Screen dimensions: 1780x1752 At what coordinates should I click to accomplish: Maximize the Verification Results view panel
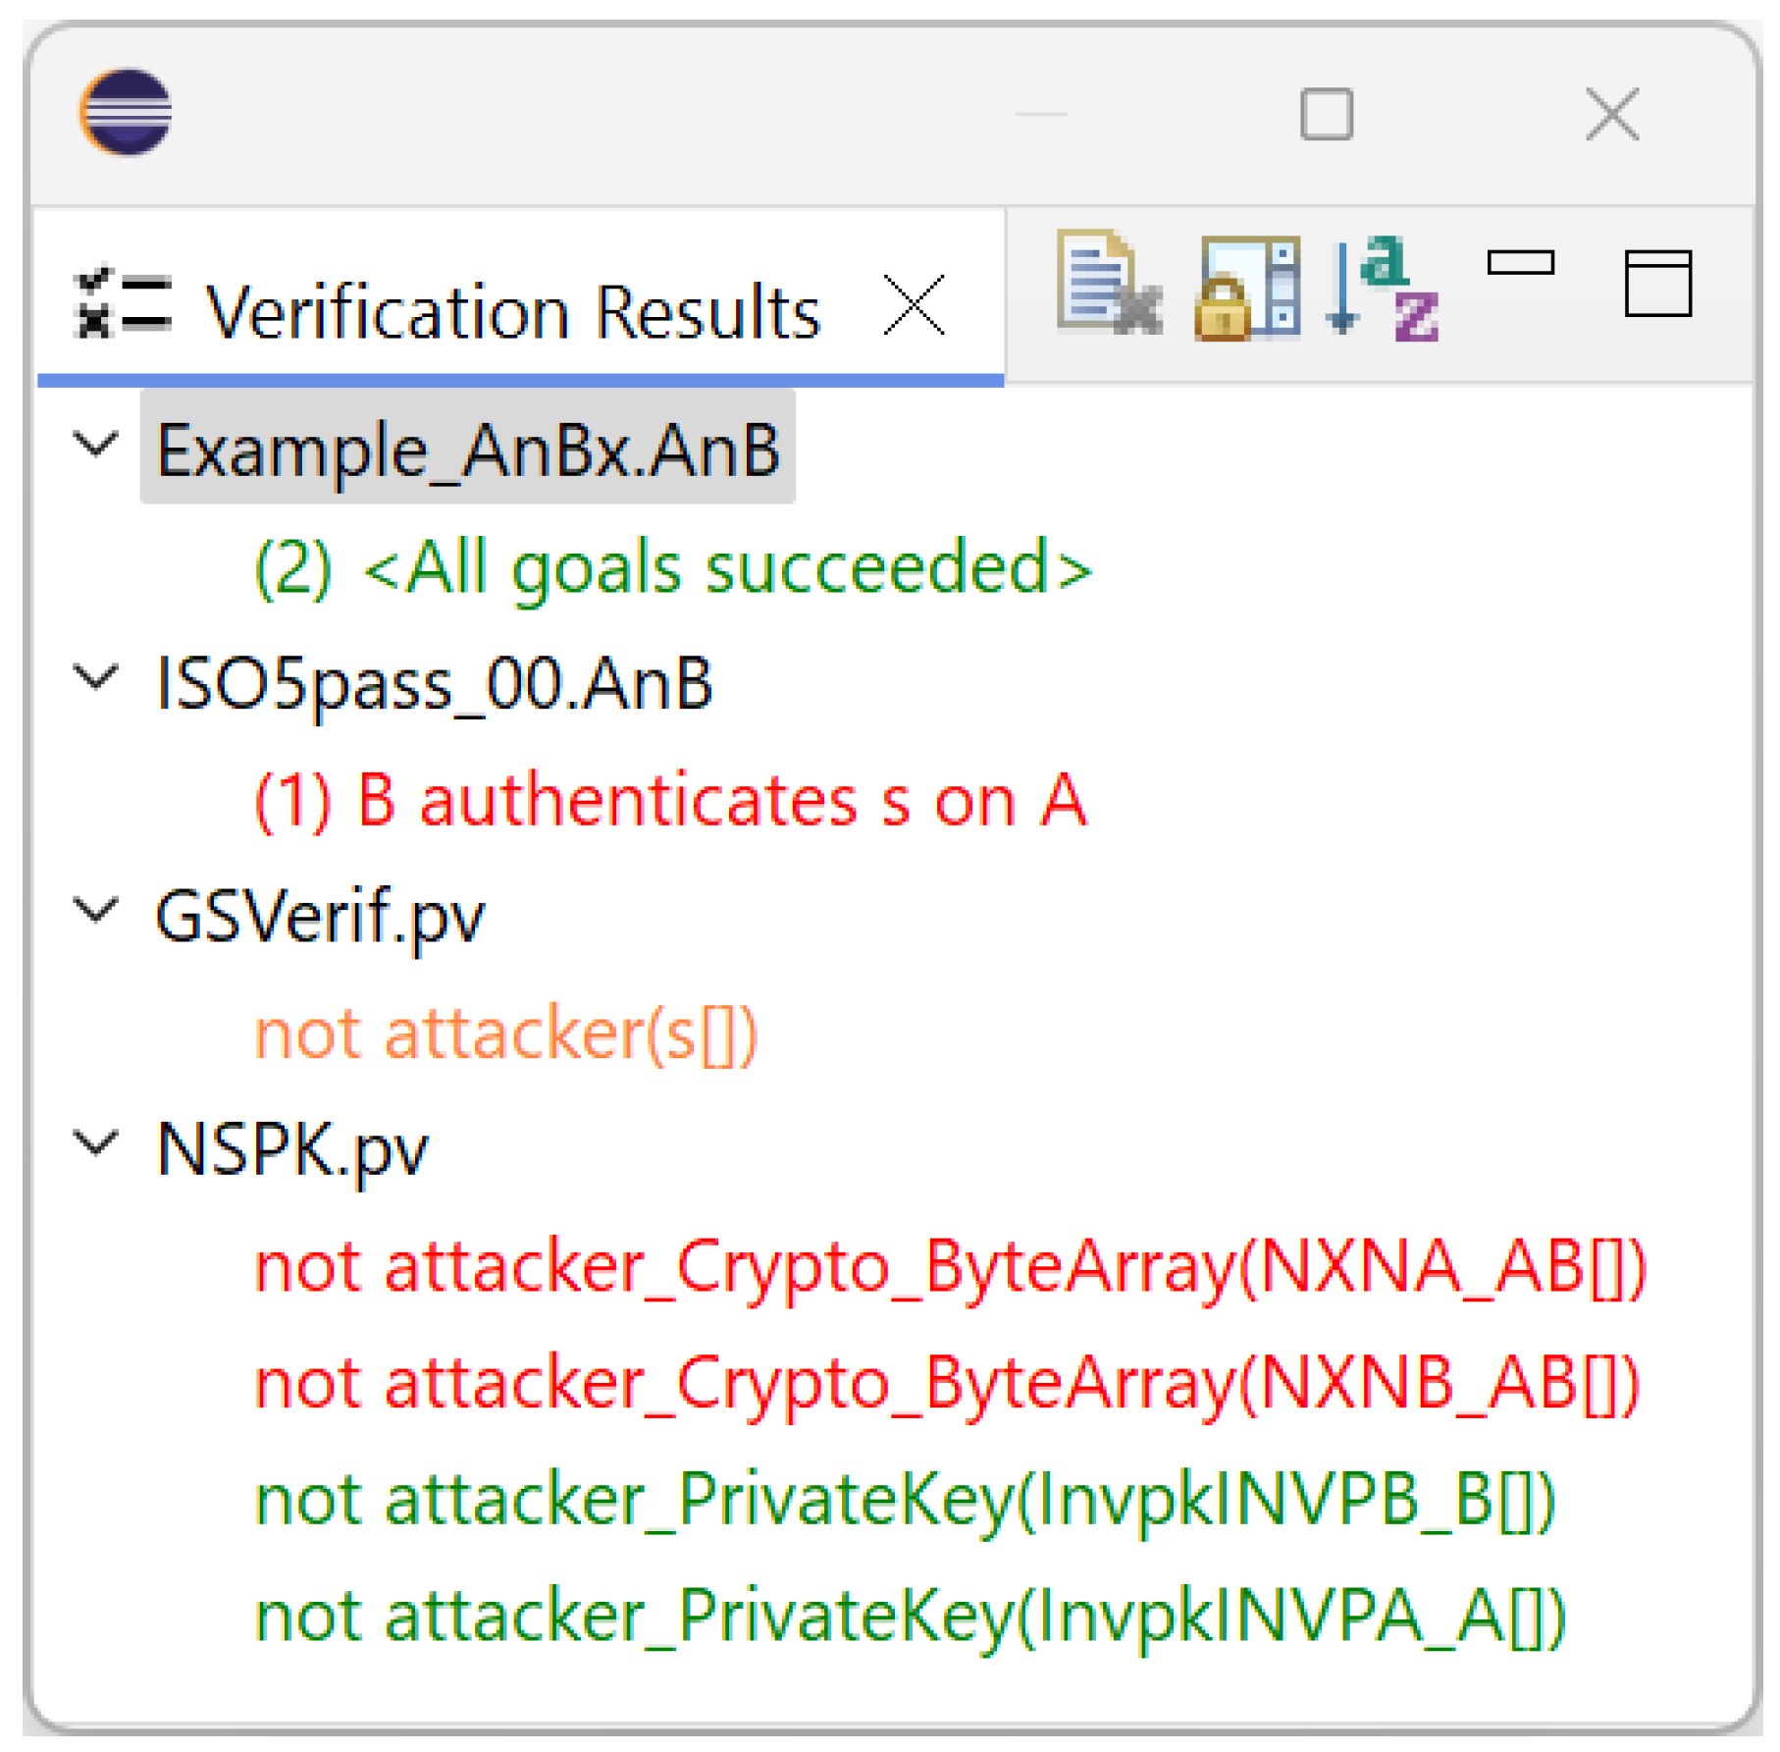pyautogui.click(x=1657, y=284)
